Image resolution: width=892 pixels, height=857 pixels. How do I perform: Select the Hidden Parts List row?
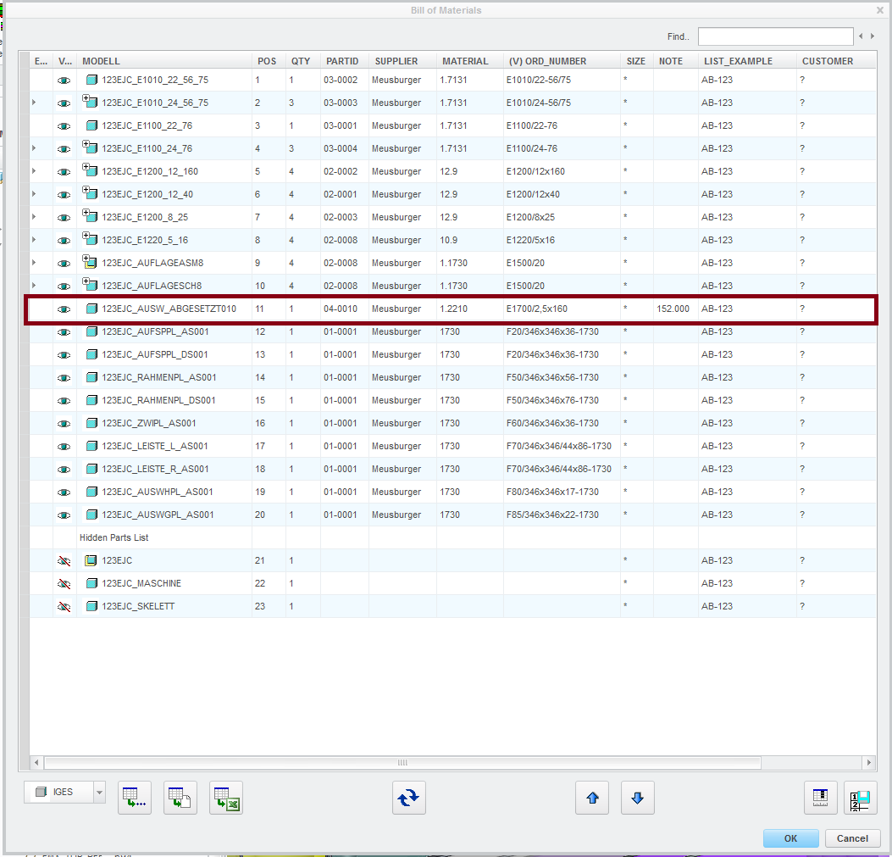point(453,537)
